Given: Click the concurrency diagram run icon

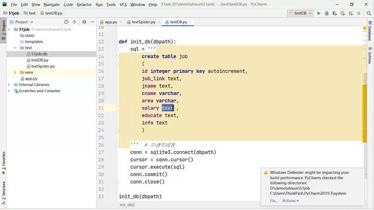Looking at the screenshot, I should (351, 13).
